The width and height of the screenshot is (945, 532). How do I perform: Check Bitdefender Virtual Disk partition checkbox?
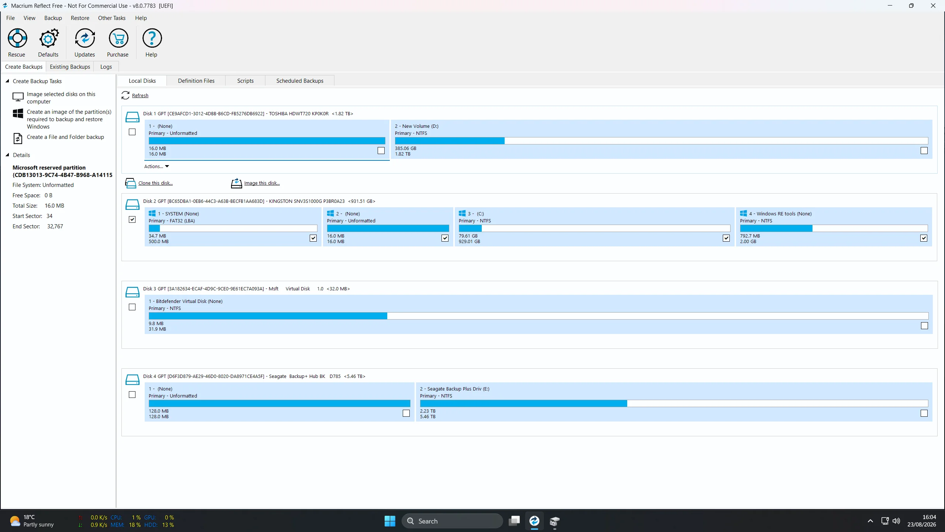924,325
